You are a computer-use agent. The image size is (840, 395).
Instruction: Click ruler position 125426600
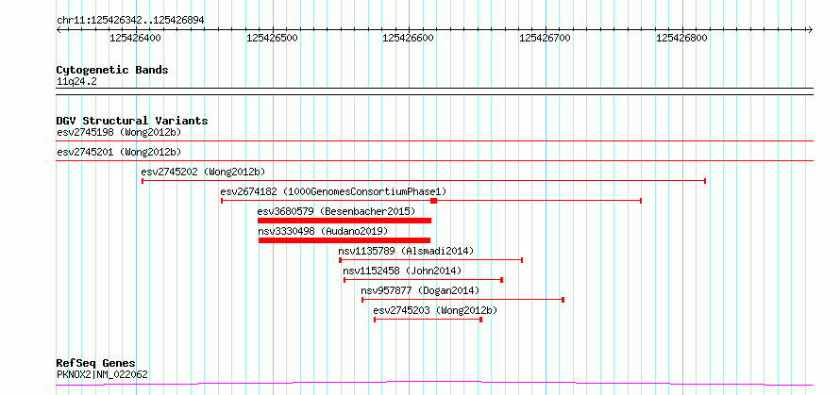tap(409, 38)
